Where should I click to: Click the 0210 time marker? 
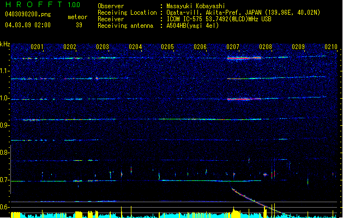331,47
